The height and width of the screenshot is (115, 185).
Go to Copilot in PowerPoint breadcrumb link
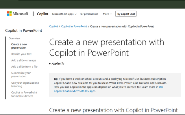(74, 26)
